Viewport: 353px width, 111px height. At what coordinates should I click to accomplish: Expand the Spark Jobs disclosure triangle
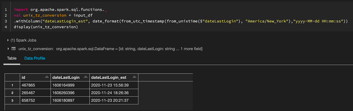(x=8, y=40)
